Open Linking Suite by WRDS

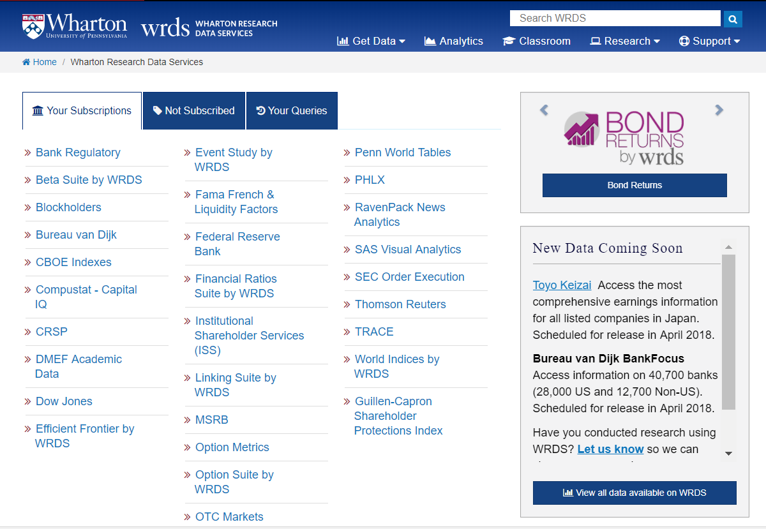236,385
